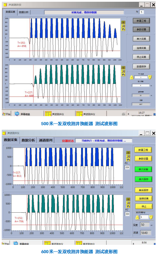Click current depth field showing 50 in upper window

141,95
